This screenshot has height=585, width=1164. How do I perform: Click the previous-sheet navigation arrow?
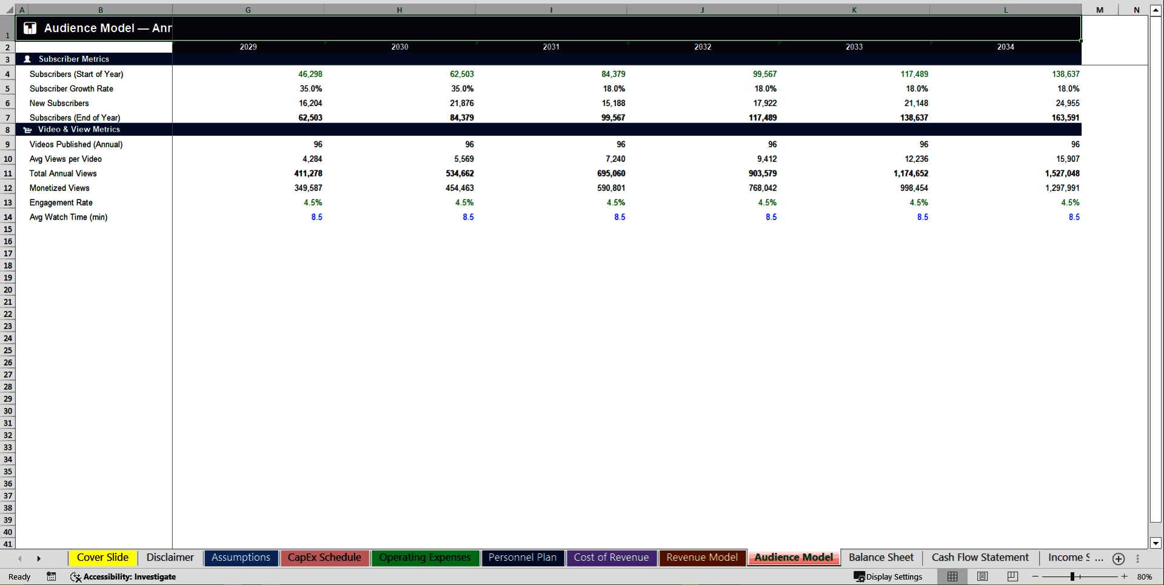(19, 558)
